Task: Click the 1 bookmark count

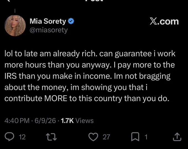Action: (146, 137)
